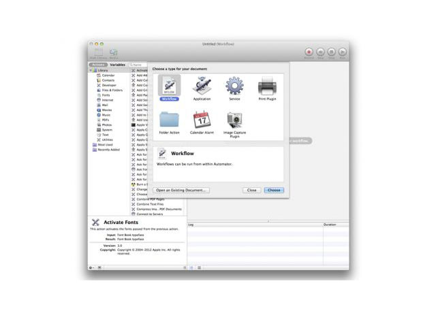Select the Workflow document type icon
Screen dimensions: 436x313
point(169,86)
